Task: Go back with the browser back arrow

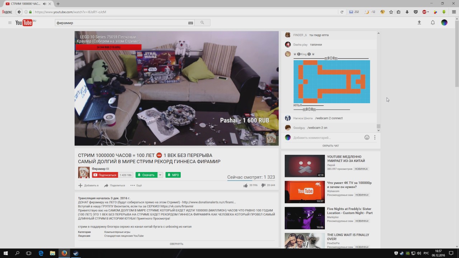Action: coord(19,12)
